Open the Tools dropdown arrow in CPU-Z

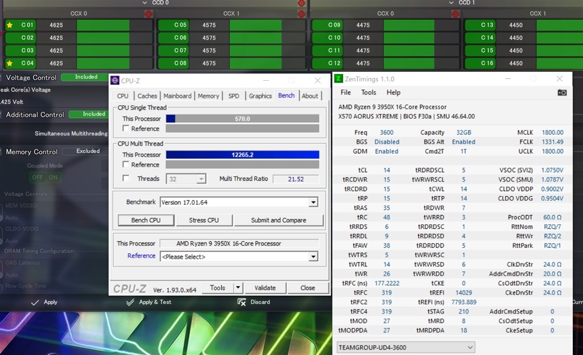238,288
